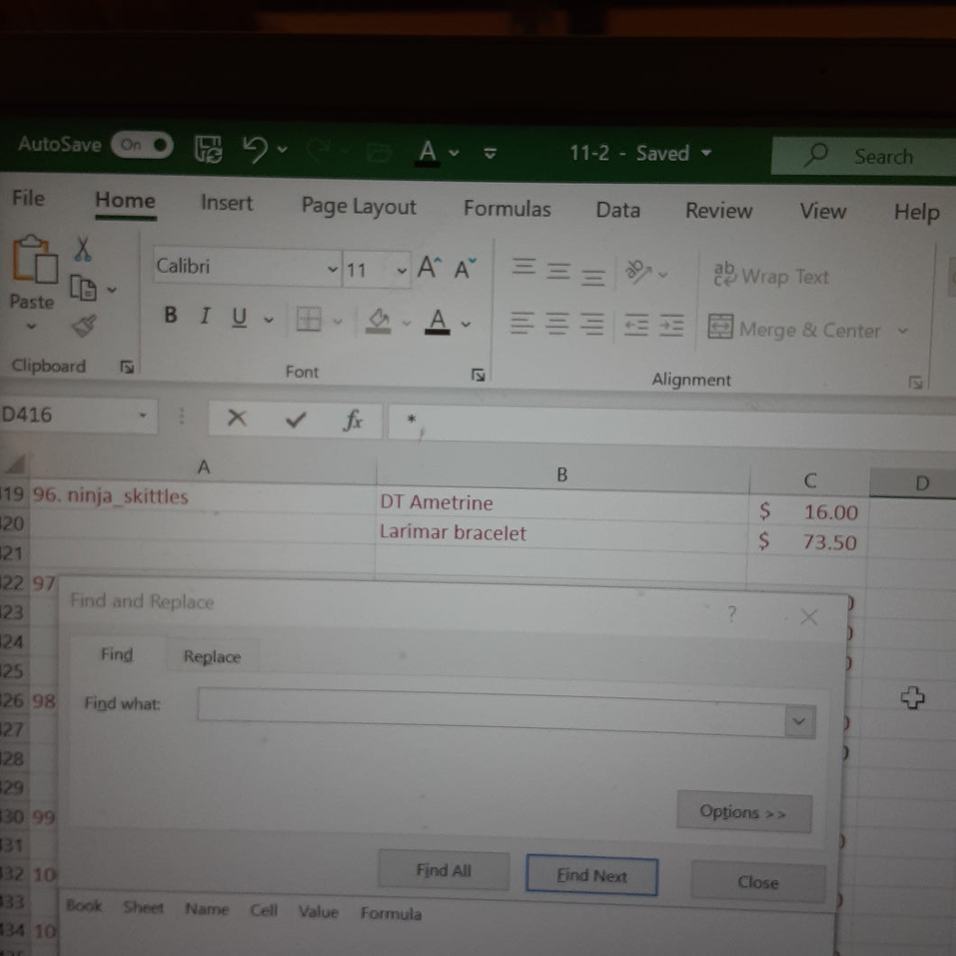Click the Find Next button
This screenshot has height=956, width=956.
pyautogui.click(x=592, y=876)
